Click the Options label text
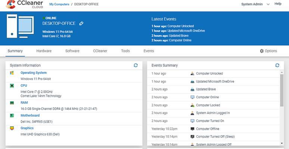This screenshot has height=149, width=289. point(271,51)
